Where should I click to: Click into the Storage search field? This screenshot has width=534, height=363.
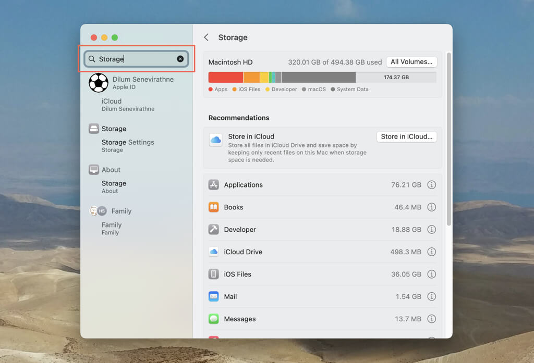[136, 59]
